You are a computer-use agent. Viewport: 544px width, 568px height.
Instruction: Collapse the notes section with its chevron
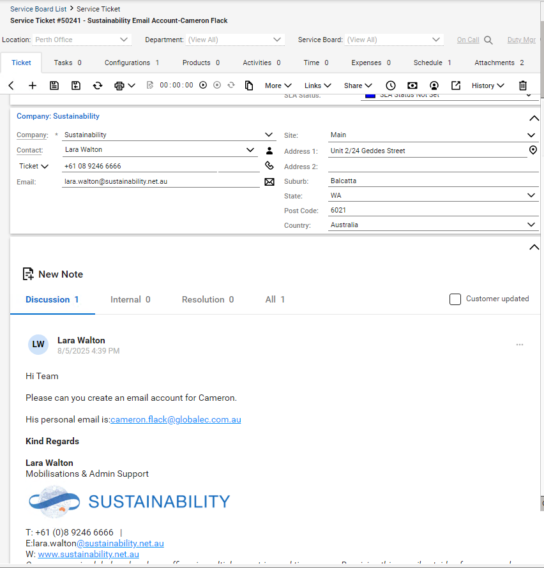click(534, 248)
